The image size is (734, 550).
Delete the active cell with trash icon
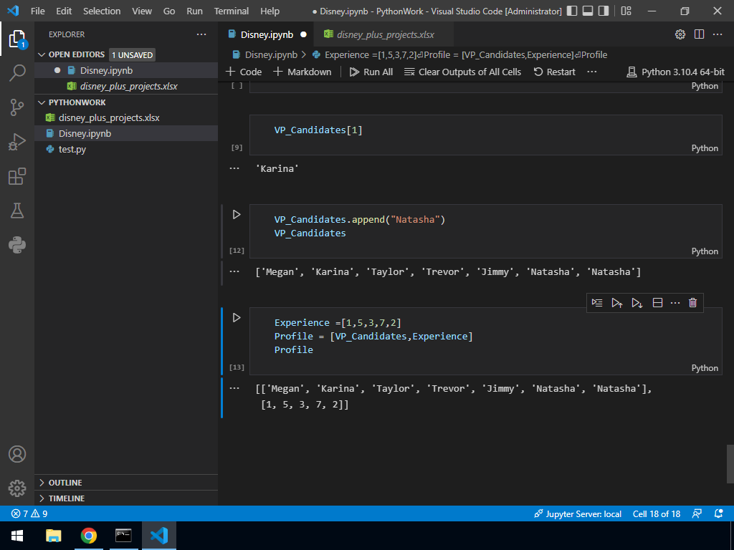[x=692, y=303]
